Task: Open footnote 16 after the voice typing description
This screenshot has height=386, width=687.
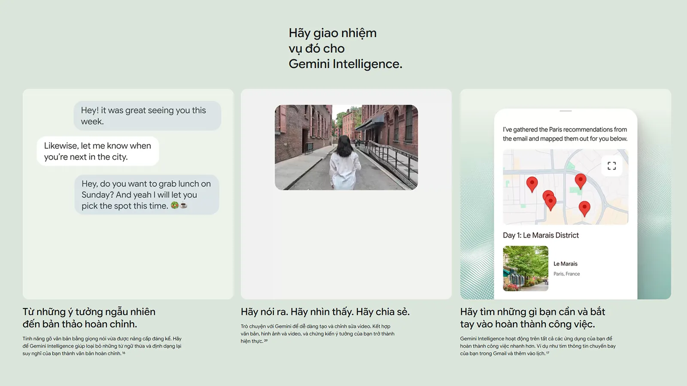Action: point(124,353)
